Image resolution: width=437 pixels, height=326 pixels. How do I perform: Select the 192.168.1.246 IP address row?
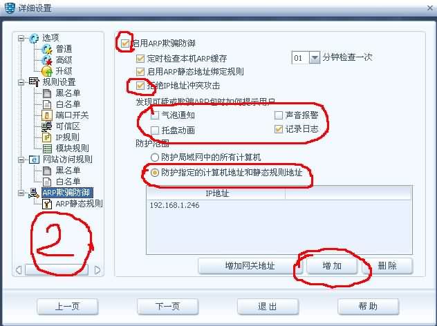[279, 205]
